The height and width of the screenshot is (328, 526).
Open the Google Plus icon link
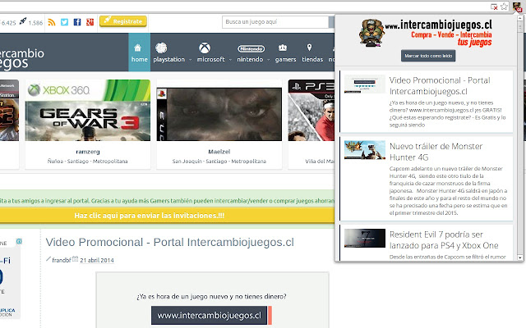point(90,22)
